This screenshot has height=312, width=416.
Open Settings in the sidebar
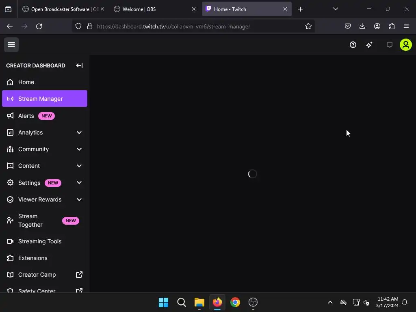[x=45, y=182]
